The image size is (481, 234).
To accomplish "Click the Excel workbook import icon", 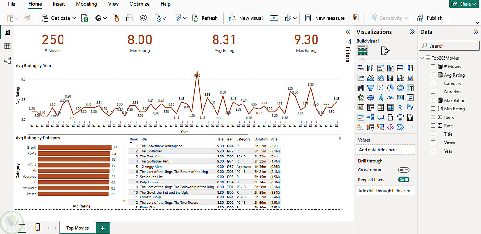I will 84,18.
